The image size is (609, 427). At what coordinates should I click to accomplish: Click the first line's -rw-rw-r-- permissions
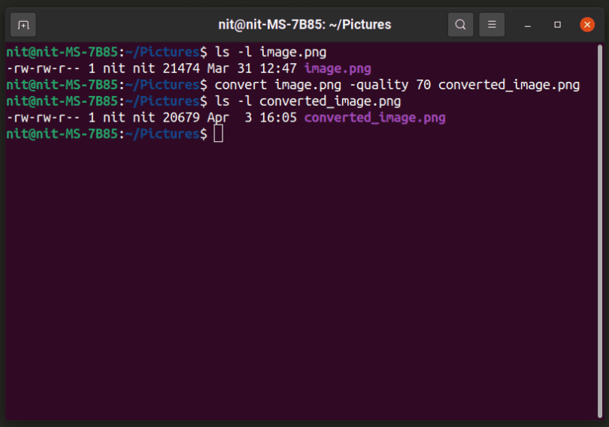pyautogui.click(x=44, y=68)
